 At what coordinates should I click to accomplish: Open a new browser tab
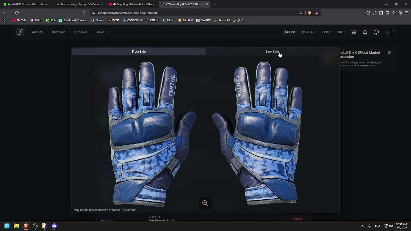coord(215,4)
